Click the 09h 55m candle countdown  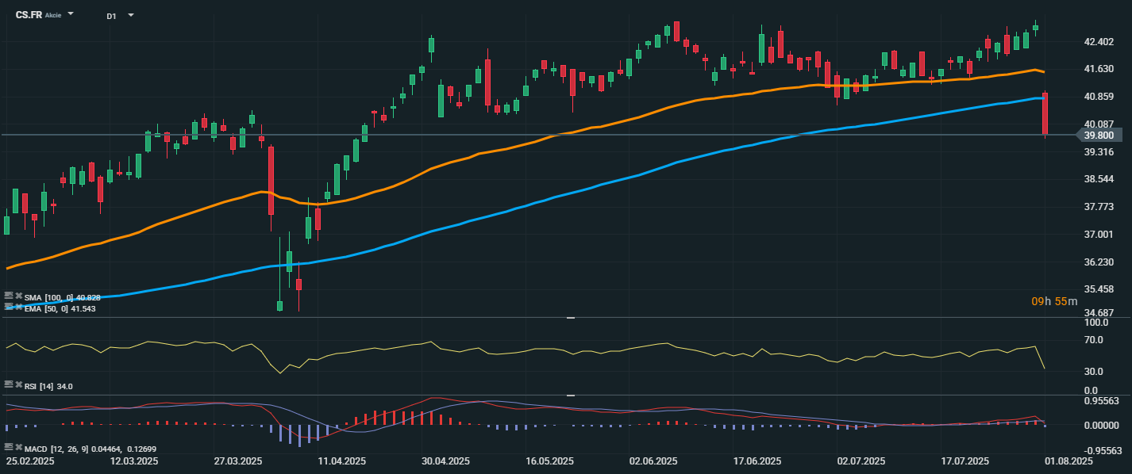(1054, 301)
